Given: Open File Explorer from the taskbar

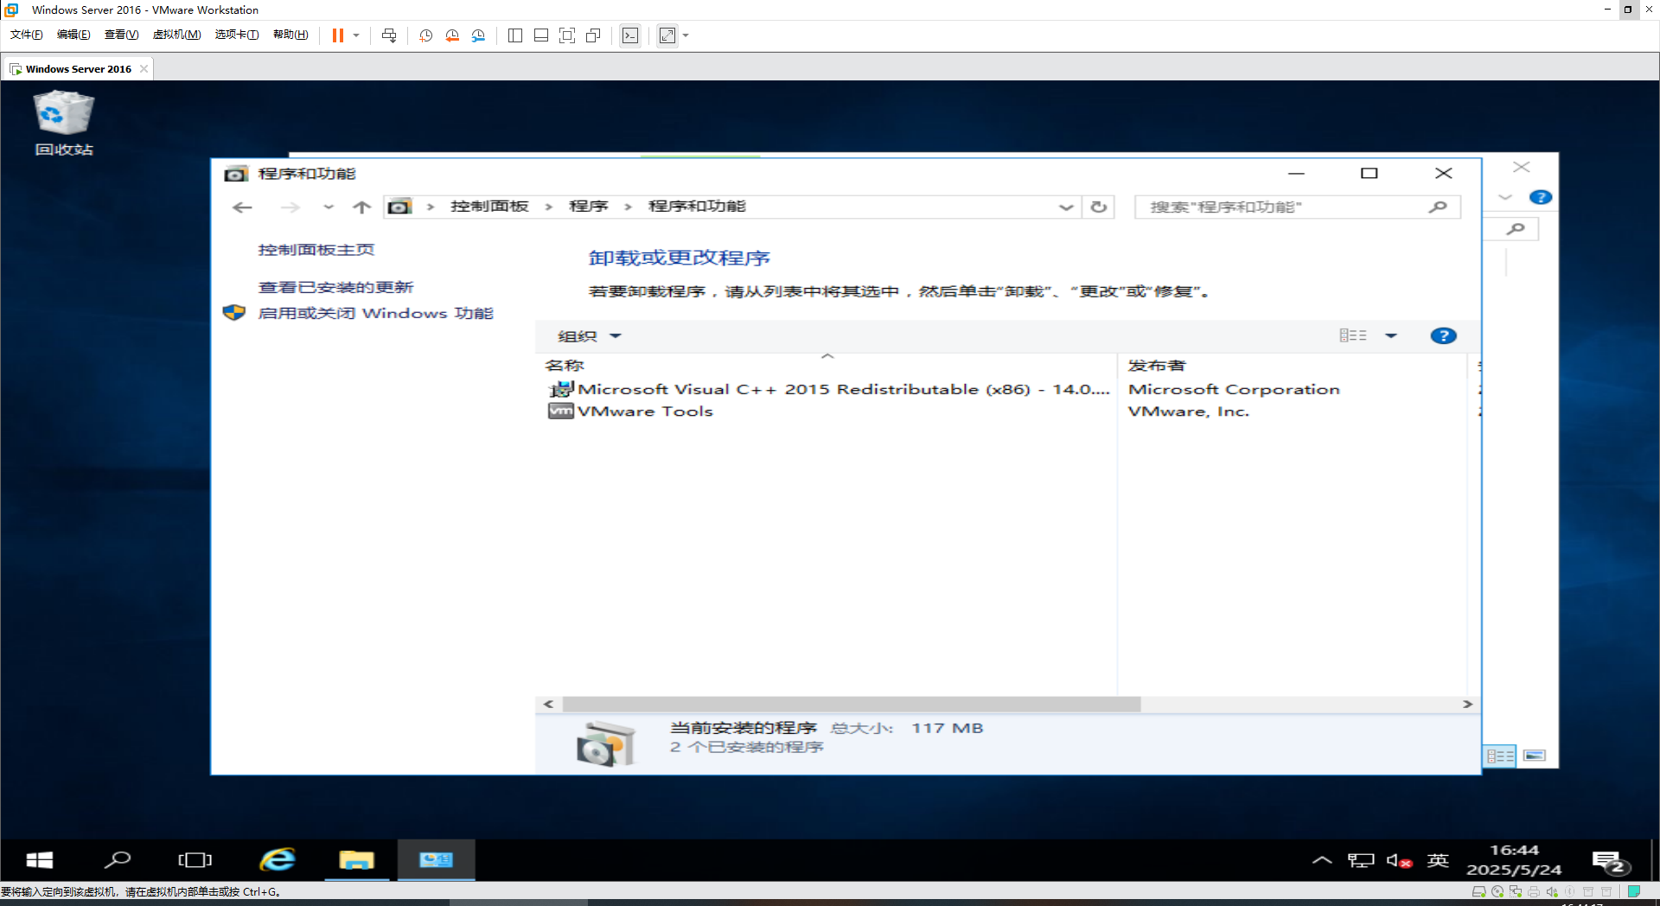Looking at the screenshot, I should click(356, 860).
